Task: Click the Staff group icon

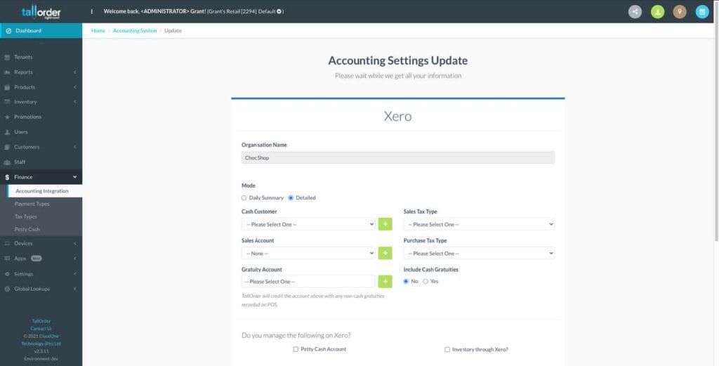Action: pos(7,162)
